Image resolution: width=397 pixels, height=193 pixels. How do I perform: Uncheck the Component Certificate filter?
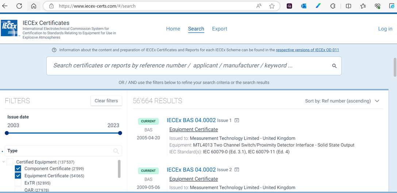point(18,169)
